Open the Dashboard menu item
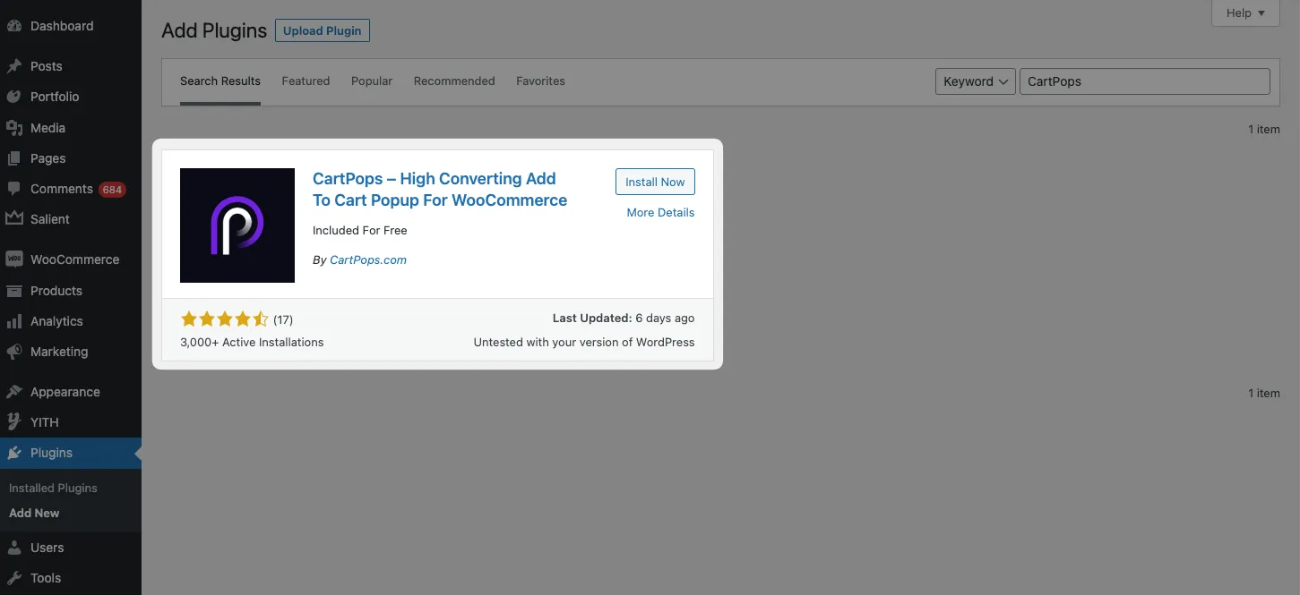1300x595 pixels. tap(71, 26)
